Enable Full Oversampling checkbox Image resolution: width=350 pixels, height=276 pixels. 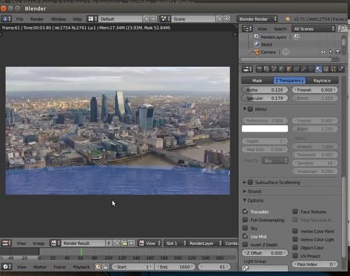[245, 220]
